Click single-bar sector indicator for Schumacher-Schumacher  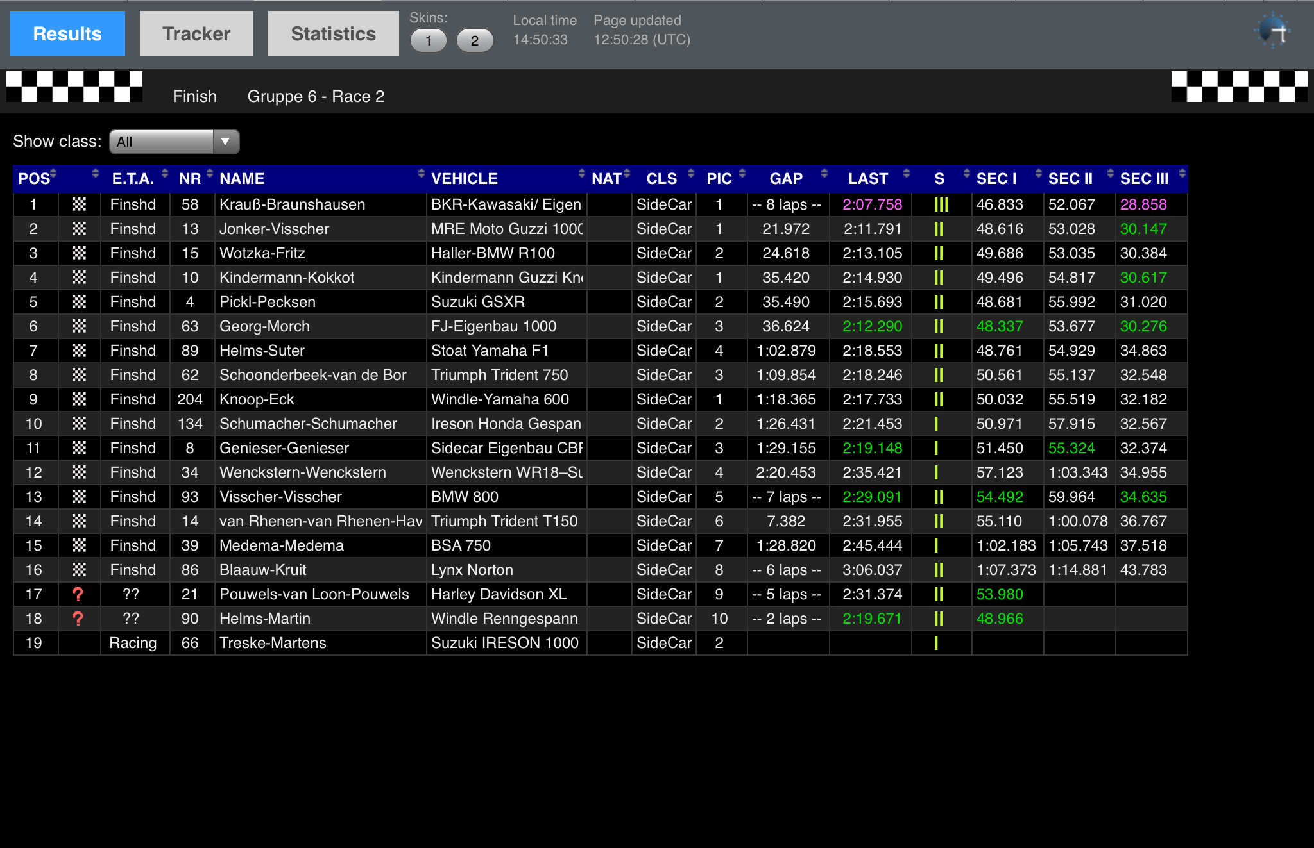coord(936,424)
